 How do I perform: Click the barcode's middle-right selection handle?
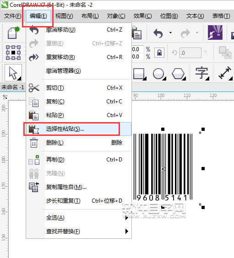pos(203,168)
